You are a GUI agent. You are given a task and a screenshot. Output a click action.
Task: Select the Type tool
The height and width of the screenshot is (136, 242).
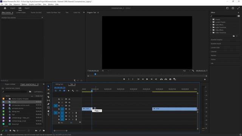(x=48, y=115)
